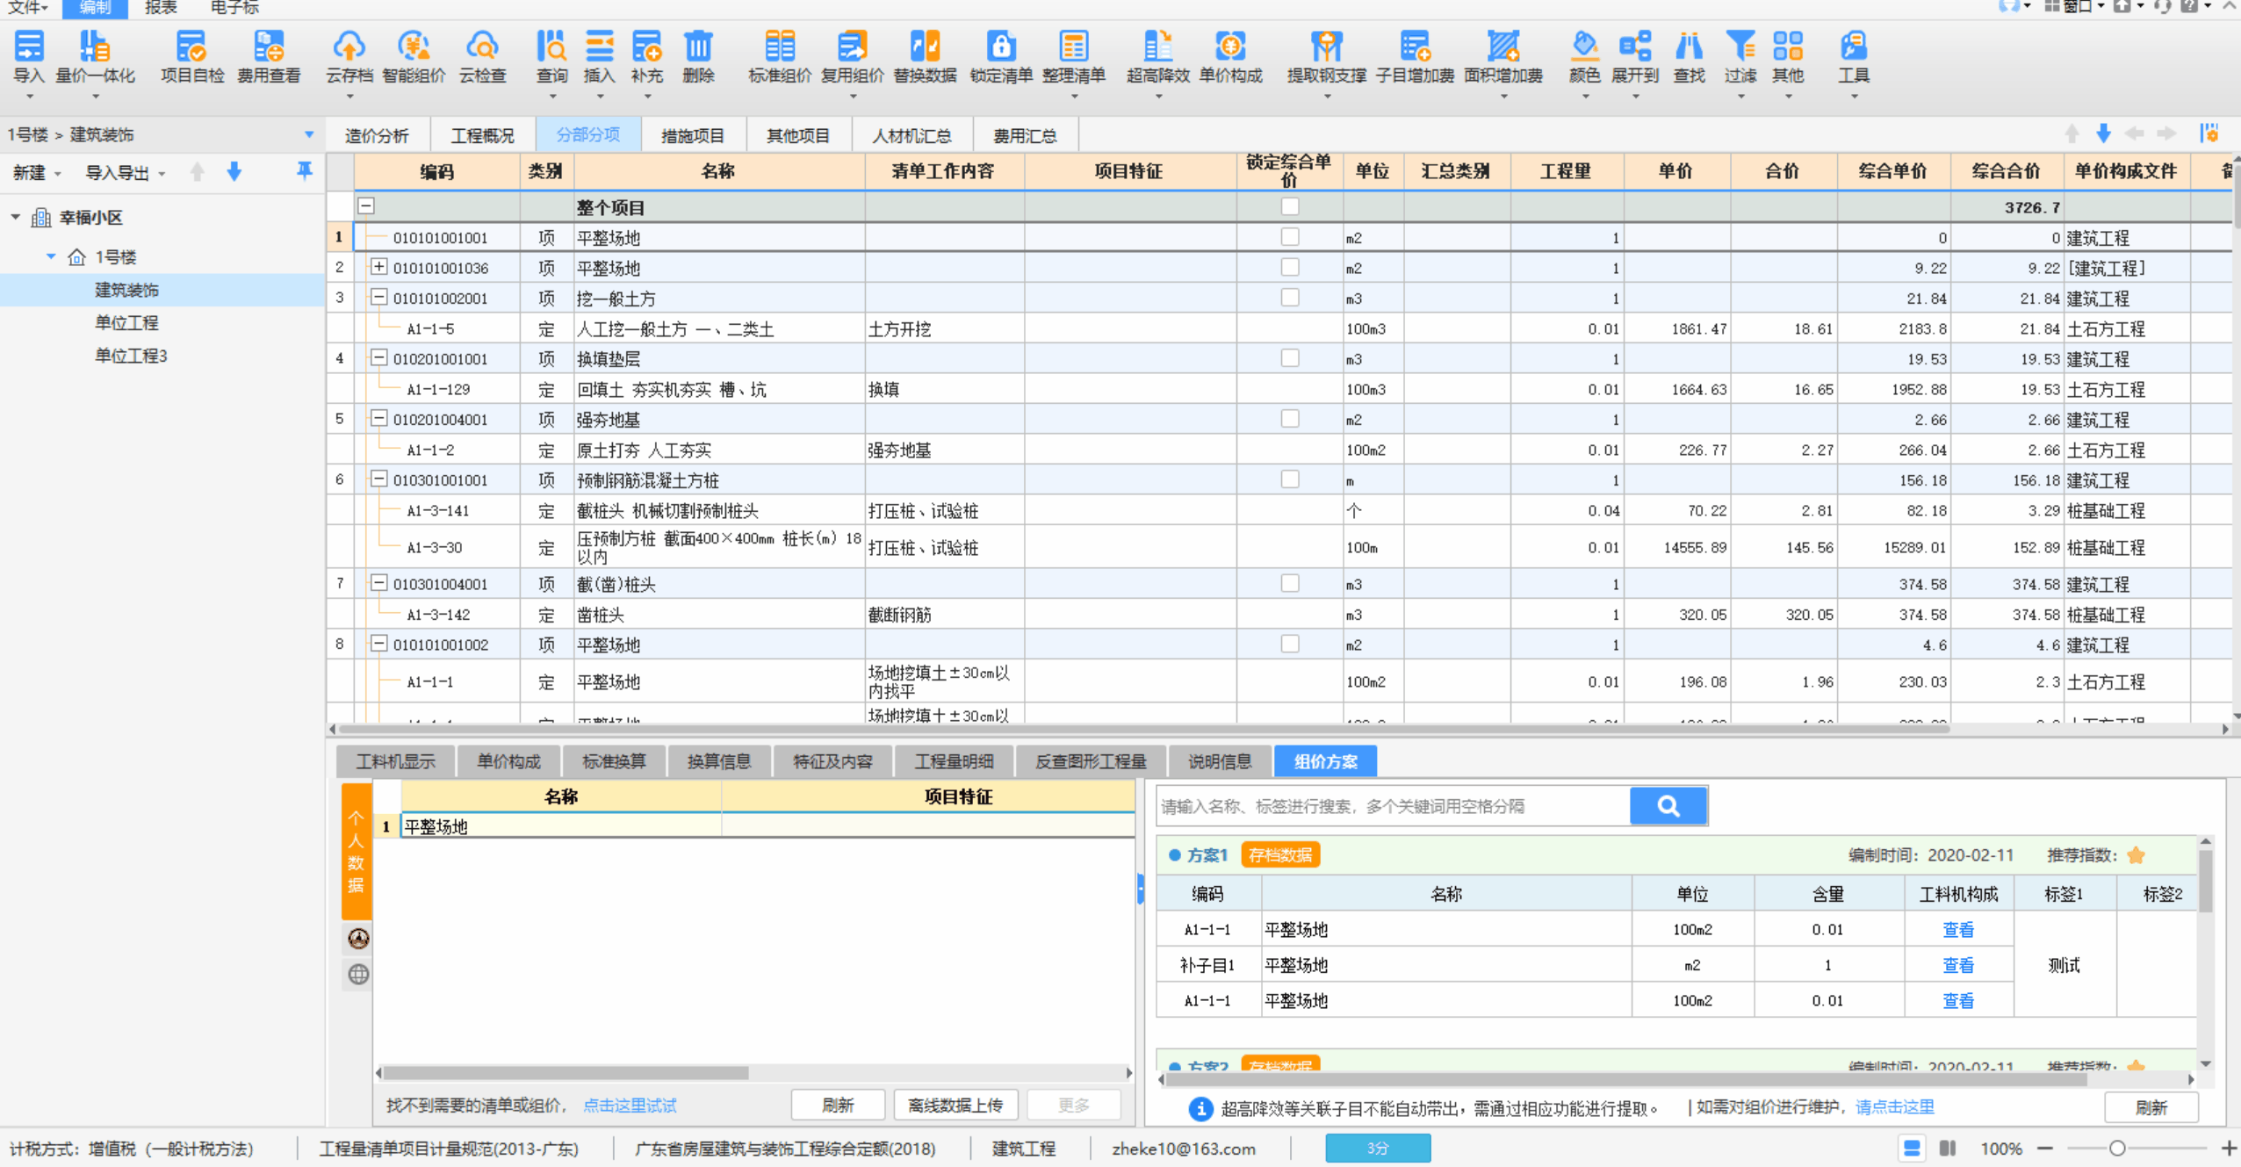Click the blue search magnifier button

[x=1668, y=806]
